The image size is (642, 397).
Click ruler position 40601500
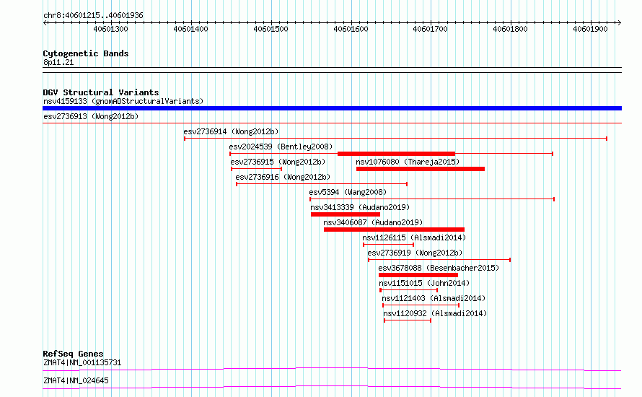point(271,29)
